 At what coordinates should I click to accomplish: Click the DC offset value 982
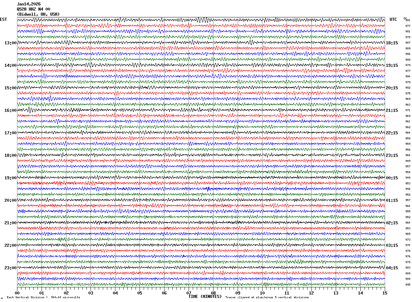pos(408,88)
